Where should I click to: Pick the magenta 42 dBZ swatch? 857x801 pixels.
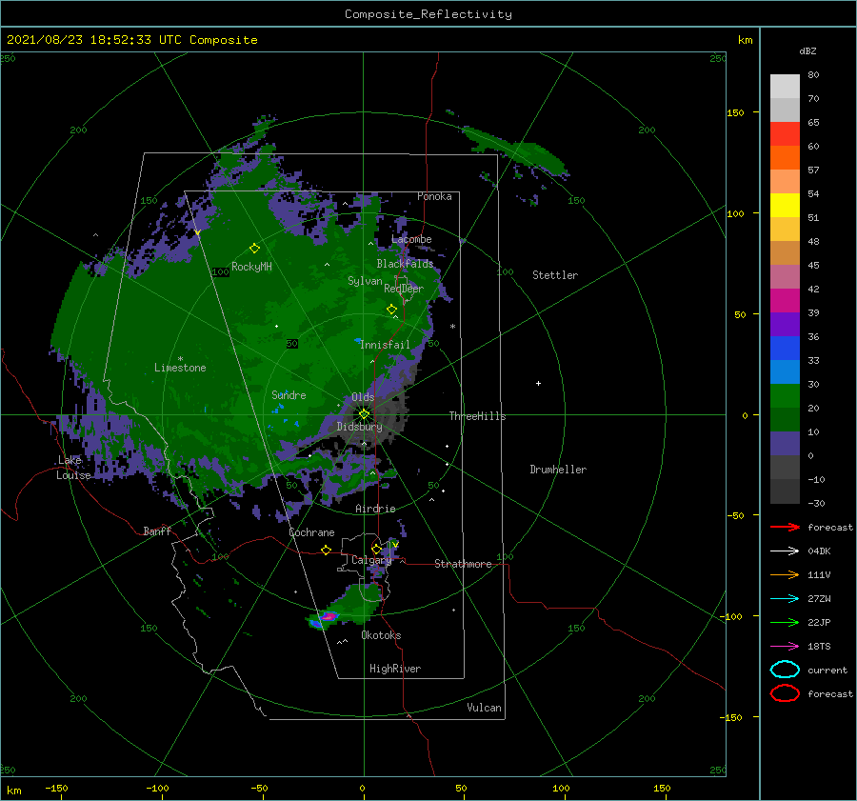[x=785, y=300]
